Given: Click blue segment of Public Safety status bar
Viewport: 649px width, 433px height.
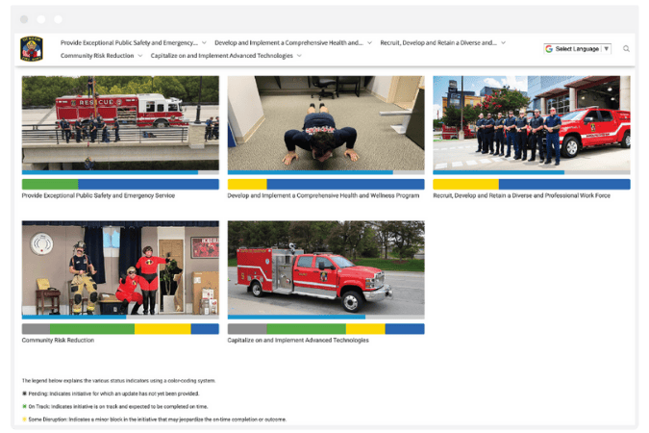Looking at the screenshot, I should (x=149, y=185).
